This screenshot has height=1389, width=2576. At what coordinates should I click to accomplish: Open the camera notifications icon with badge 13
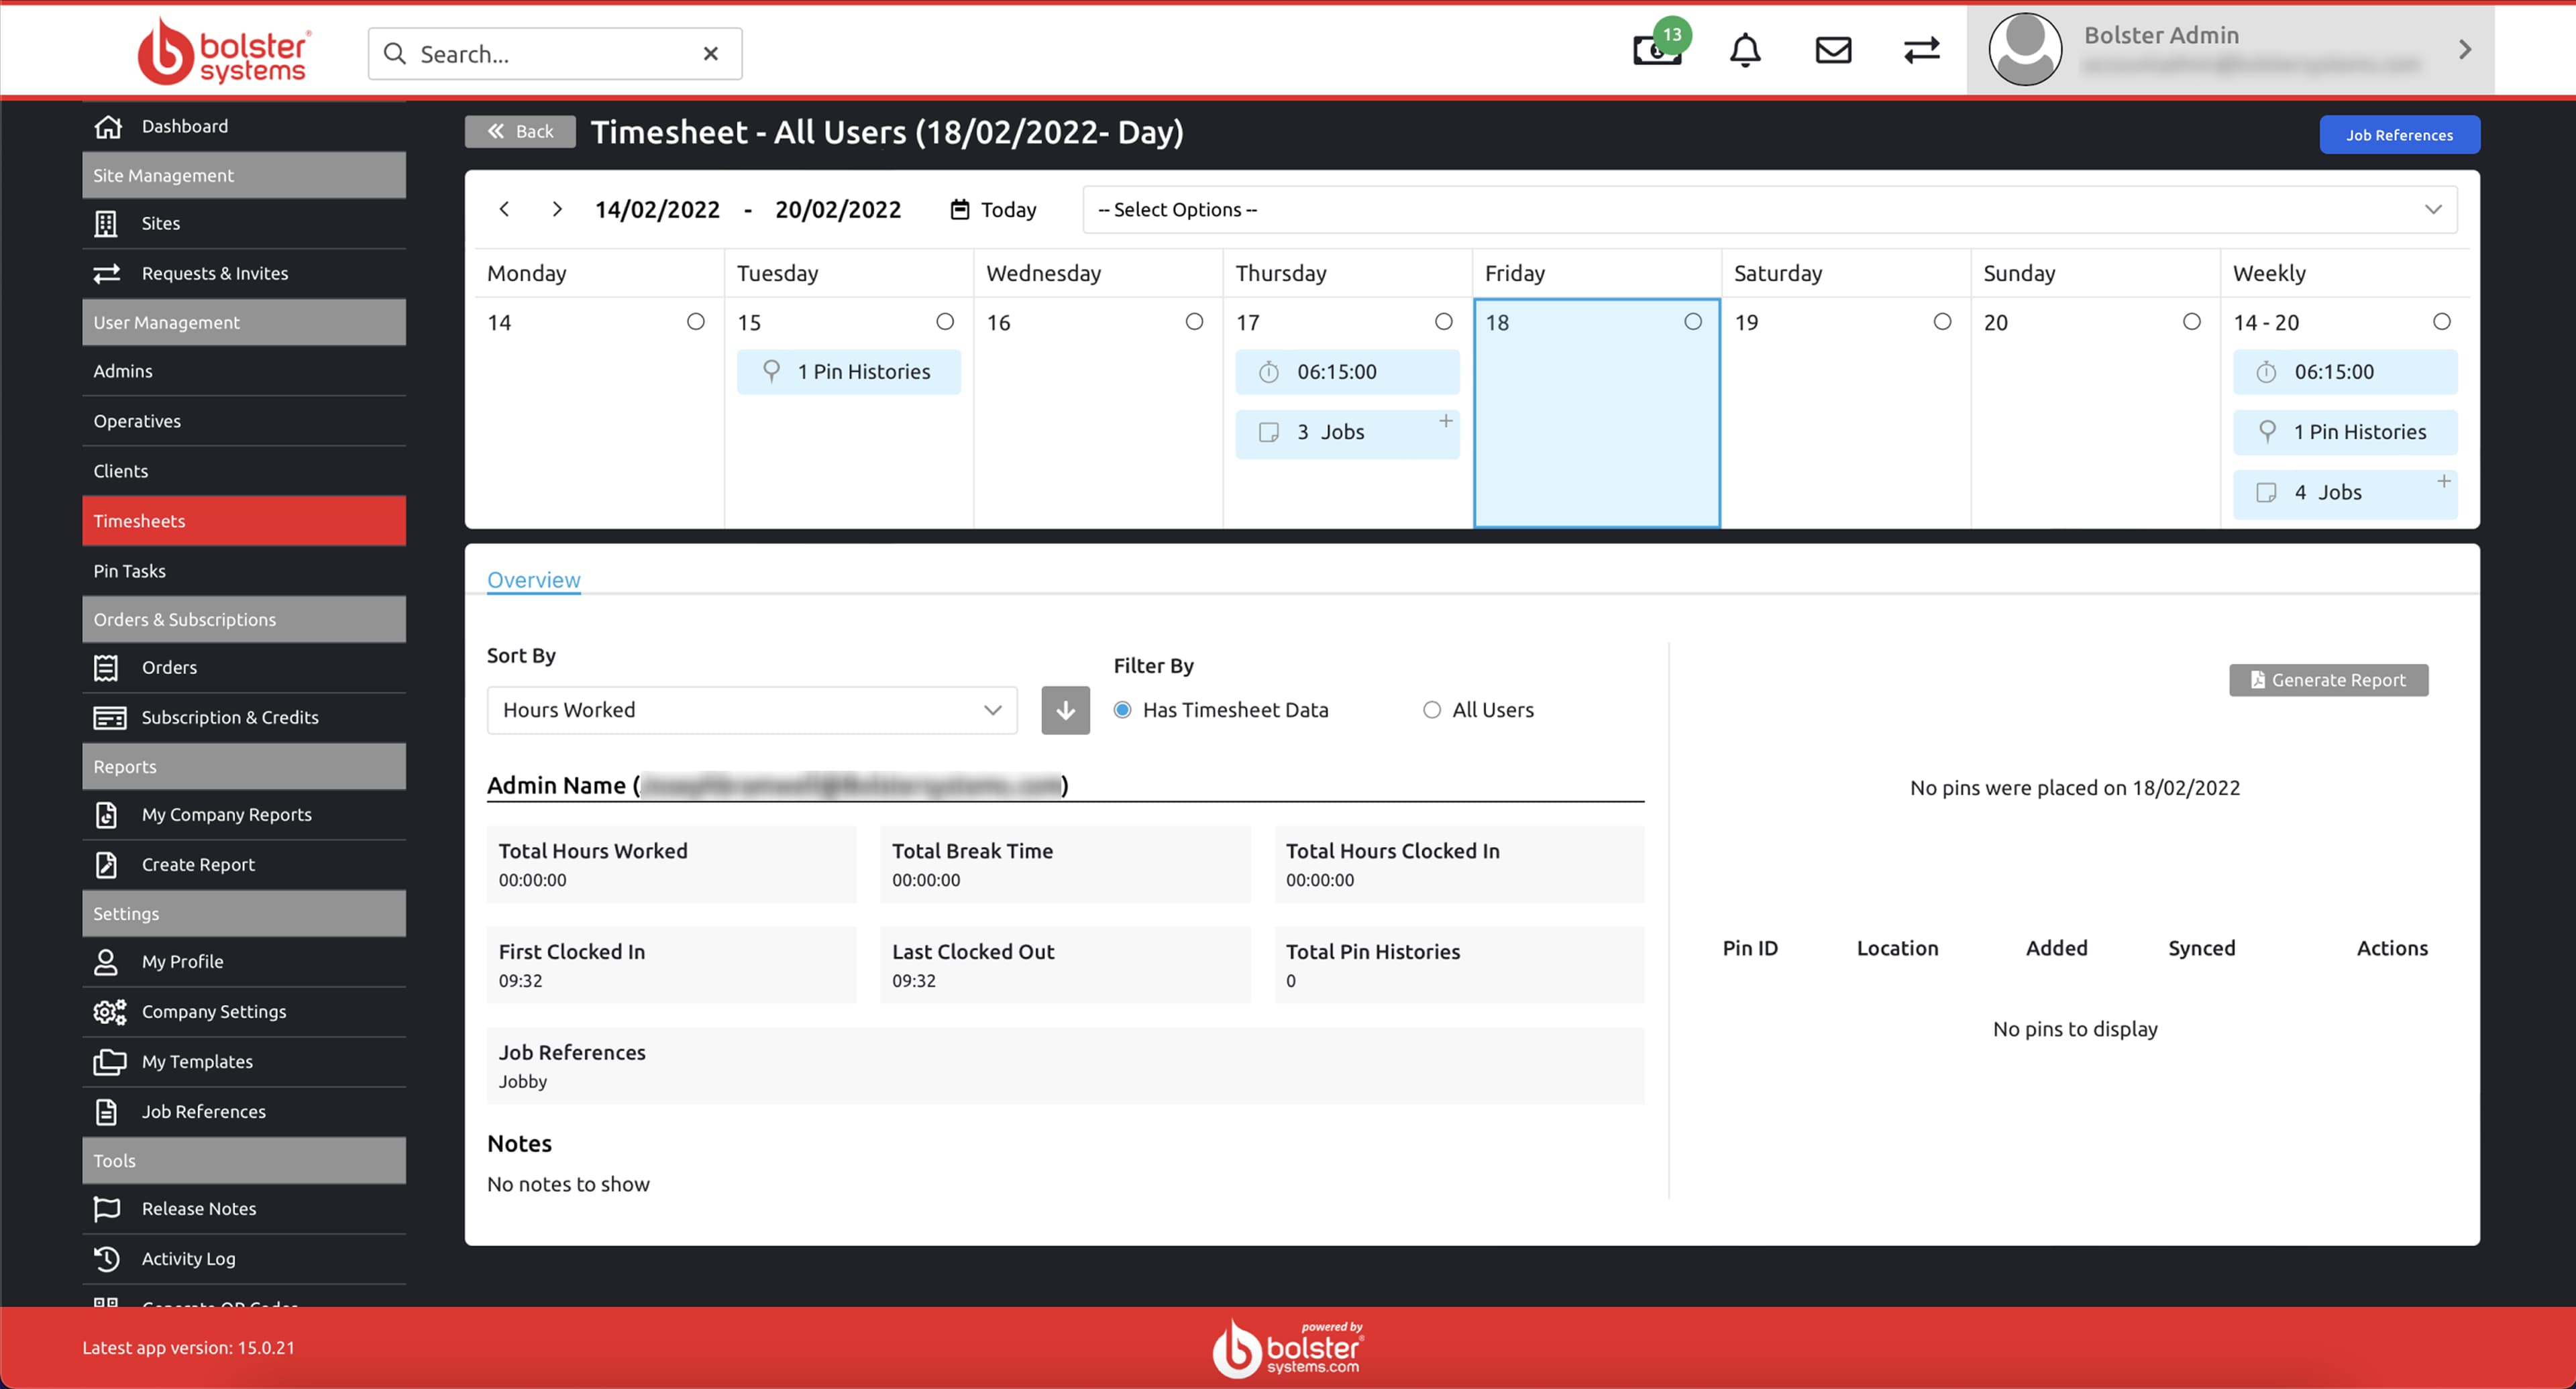1658,48
